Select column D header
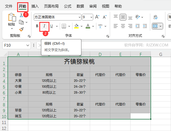This screenshot has height=131, width=171. 100,54
